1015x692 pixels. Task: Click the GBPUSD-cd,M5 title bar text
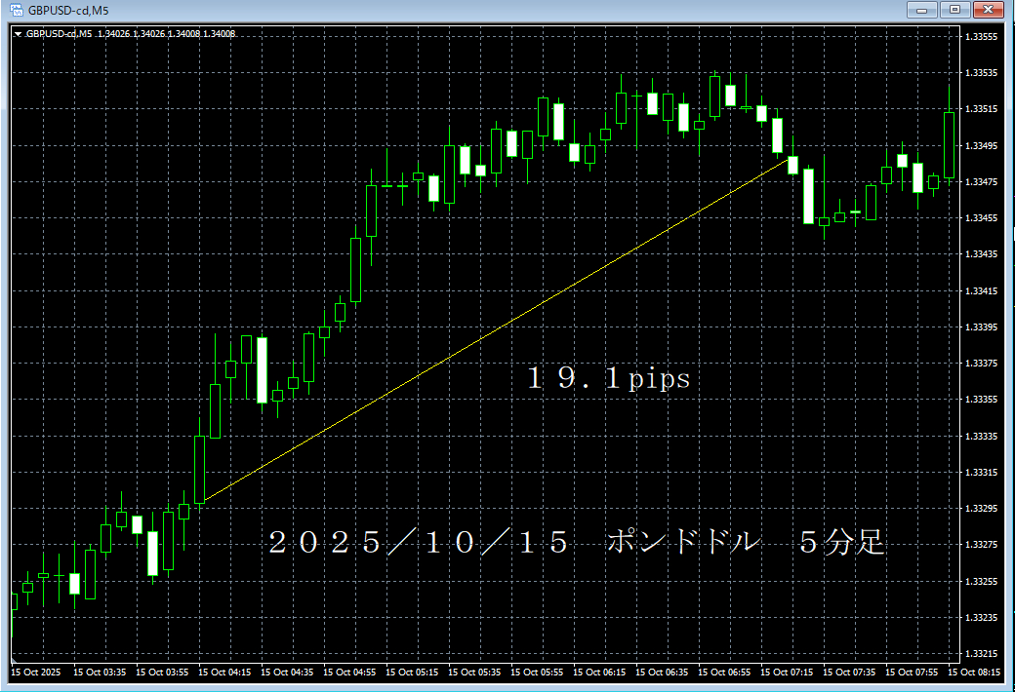coord(68,10)
